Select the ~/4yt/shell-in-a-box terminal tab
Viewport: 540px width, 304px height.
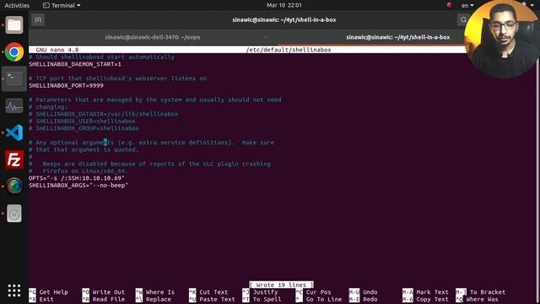[397, 37]
